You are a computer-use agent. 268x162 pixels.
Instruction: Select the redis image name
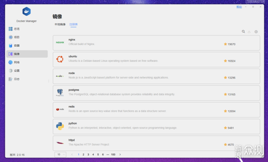71,107
